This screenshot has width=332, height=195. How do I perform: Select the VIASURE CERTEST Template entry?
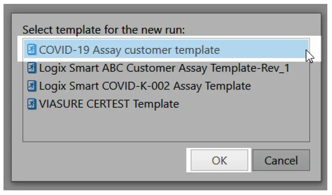point(109,104)
